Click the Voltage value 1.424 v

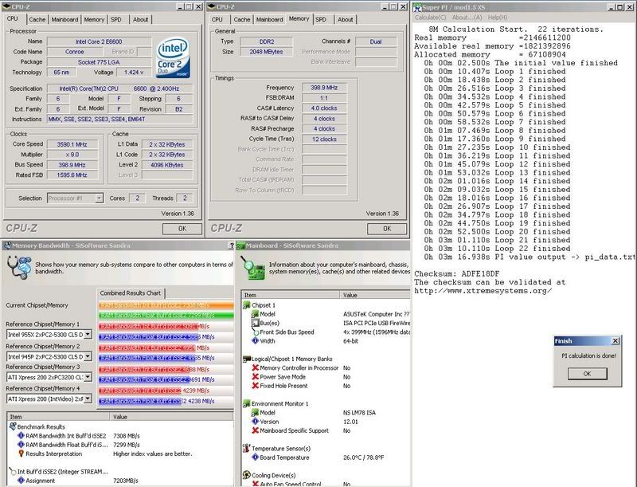click(x=134, y=73)
